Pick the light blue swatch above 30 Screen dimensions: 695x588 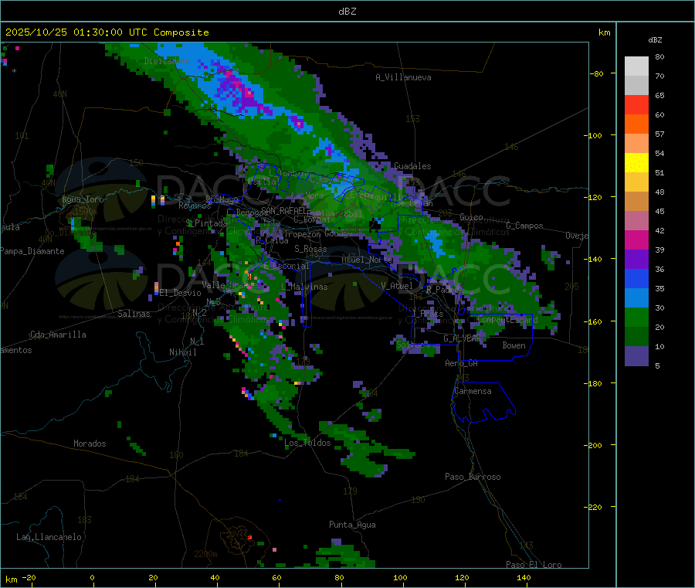tap(636, 298)
